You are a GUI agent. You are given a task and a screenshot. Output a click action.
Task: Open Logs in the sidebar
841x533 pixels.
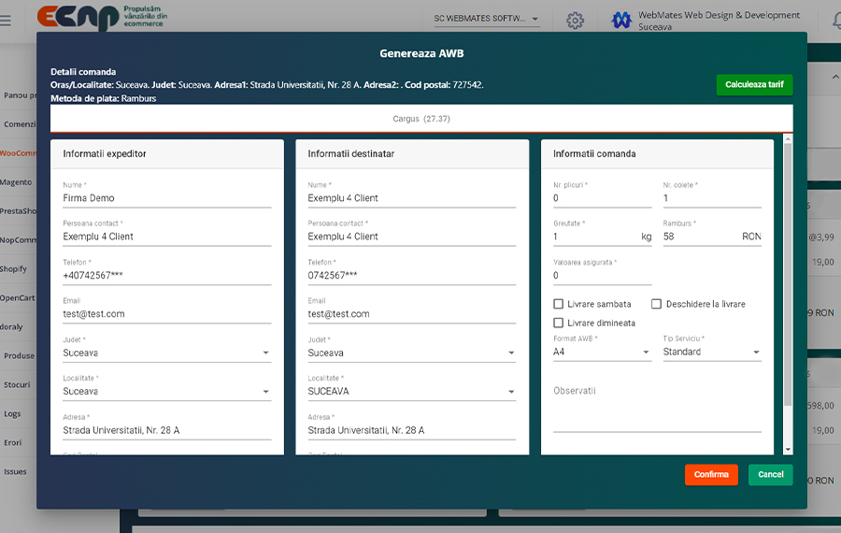point(12,413)
